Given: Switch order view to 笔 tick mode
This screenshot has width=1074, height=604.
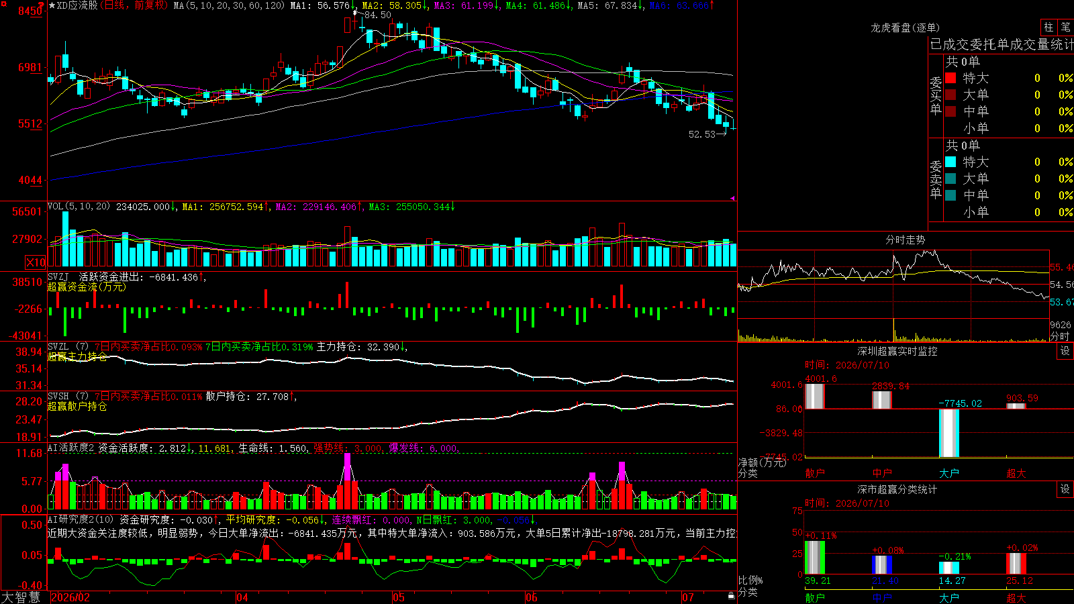Looking at the screenshot, I should click(x=1065, y=28).
